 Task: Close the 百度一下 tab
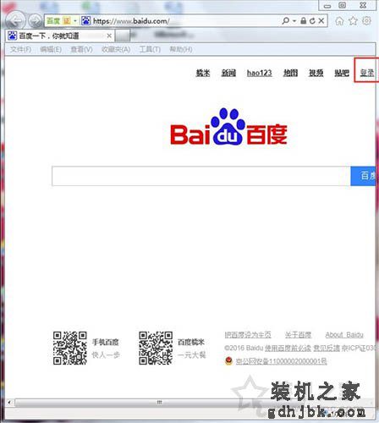coord(109,36)
